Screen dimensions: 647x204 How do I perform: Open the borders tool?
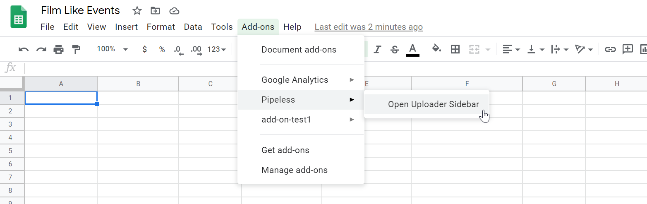click(x=455, y=49)
